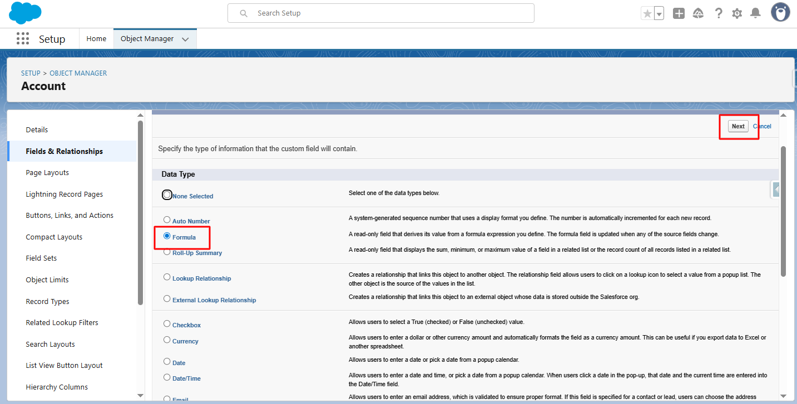
Task: Click the Next button
Action: (738, 126)
